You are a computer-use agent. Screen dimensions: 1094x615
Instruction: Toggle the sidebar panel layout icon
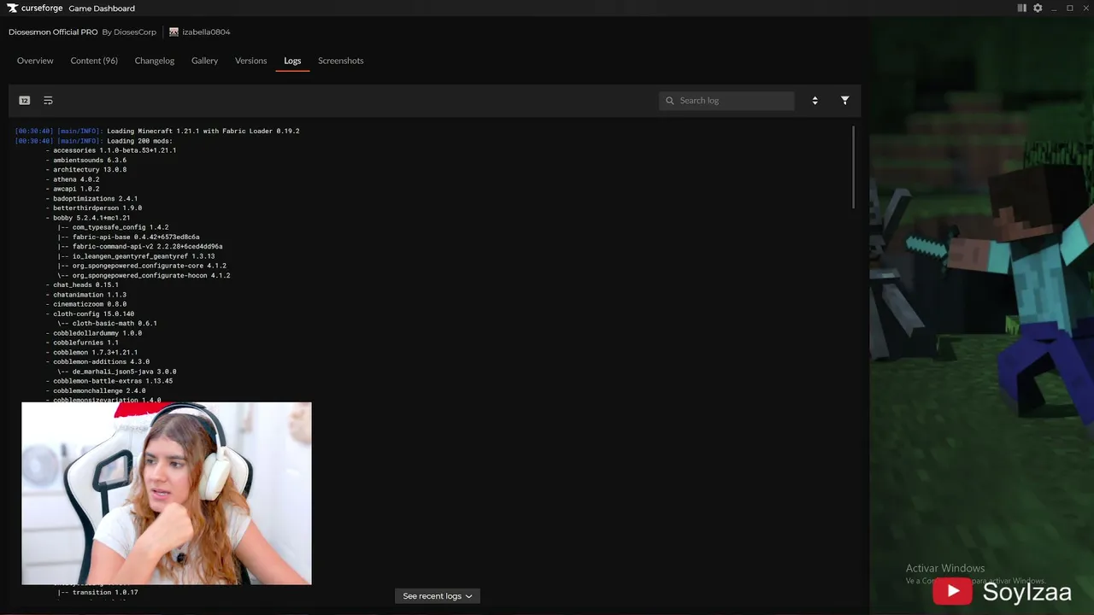[x=1021, y=9]
